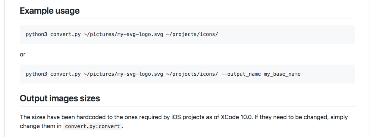This screenshot has height=137, width=373.
Task: Click the ~/projects/icons/ path in second code block
Action: pyautogui.click(x=192, y=74)
